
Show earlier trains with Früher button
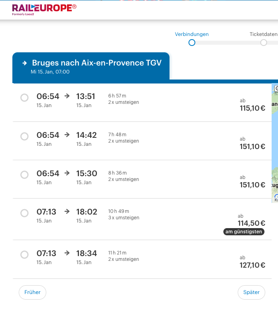(32, 292)
